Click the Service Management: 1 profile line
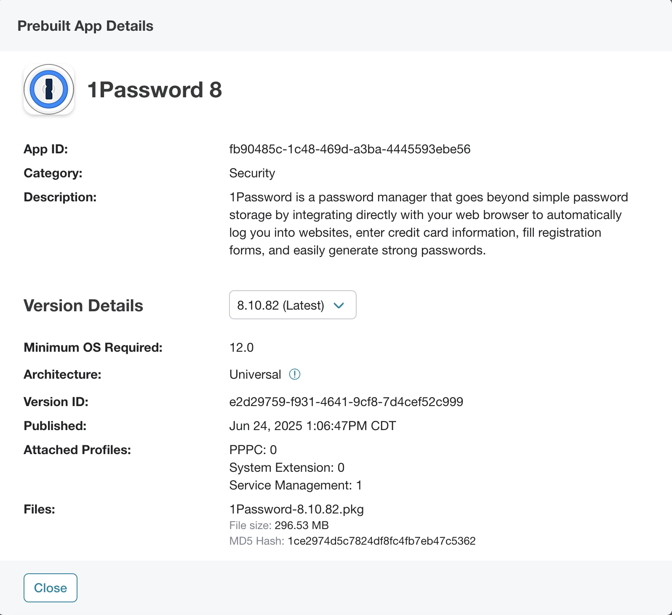The width and height of the screenshot is (672, 615). pos(296,485)
